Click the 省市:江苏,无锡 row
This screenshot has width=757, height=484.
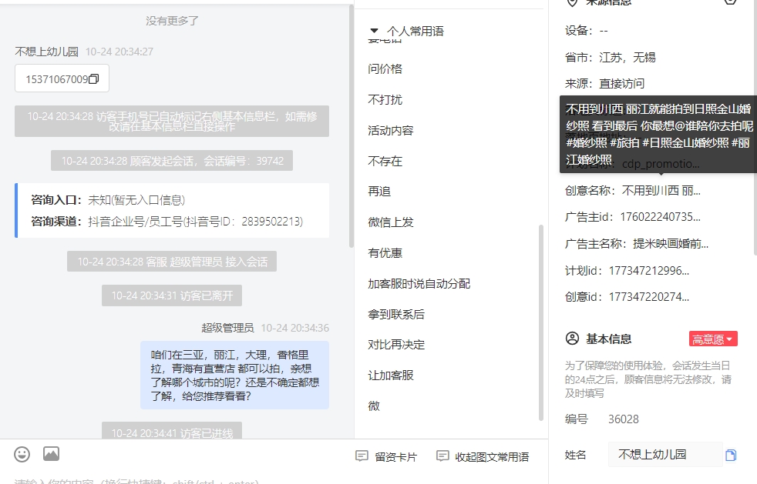pyautogui.click(x=611, y=58)
